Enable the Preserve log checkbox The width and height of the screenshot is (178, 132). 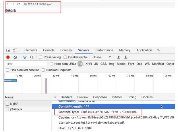click(x=41, y=57)
